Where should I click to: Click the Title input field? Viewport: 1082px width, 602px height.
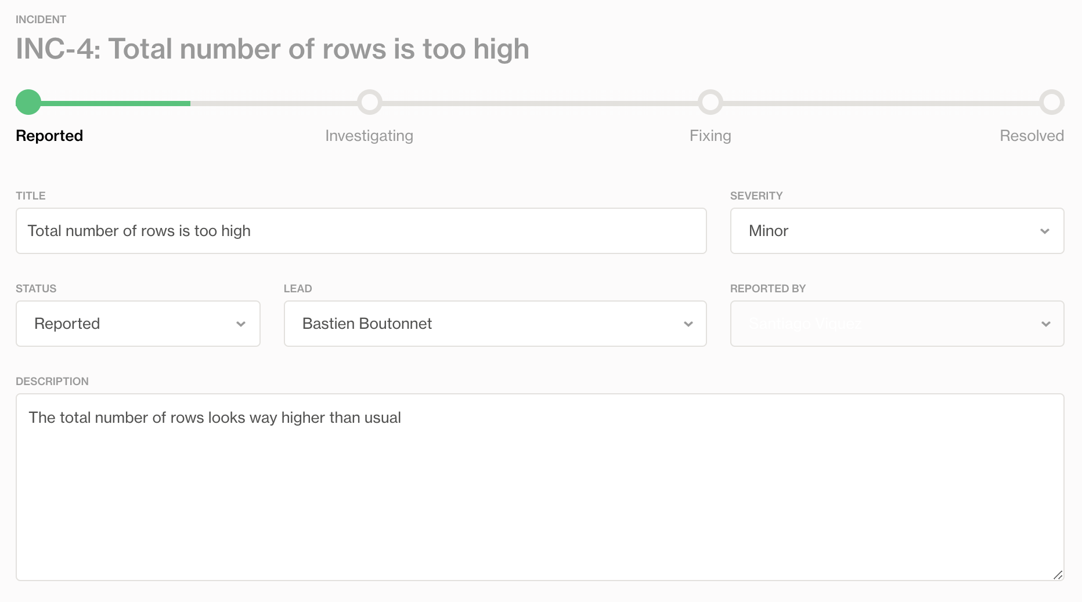(x=361, y=231)
